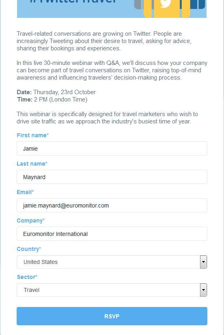Select the Company field with Euromonitor International
Viewport: 224px width, 335px height.
tap(112, 234)
